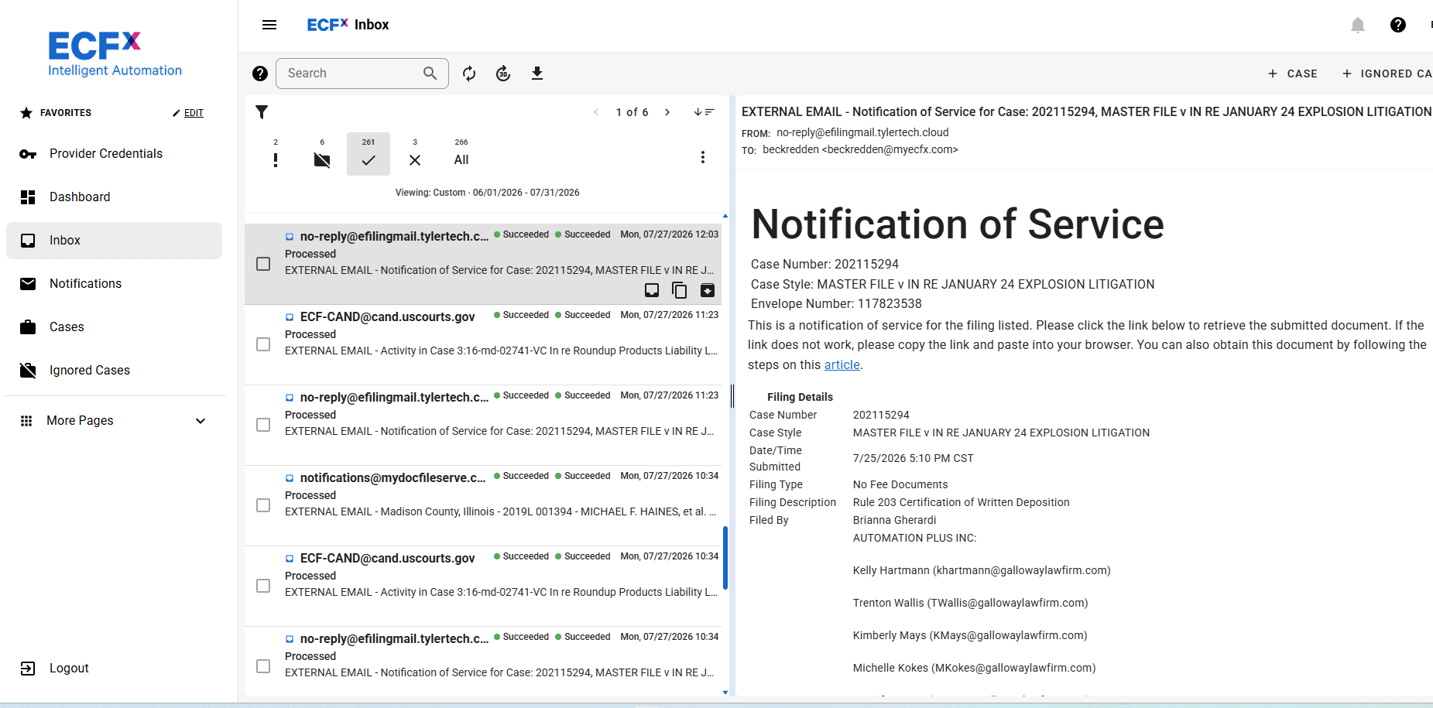Click the ECFX Intelligent Automation logo
1433x708 pixels.
click(x=115, y=55)
